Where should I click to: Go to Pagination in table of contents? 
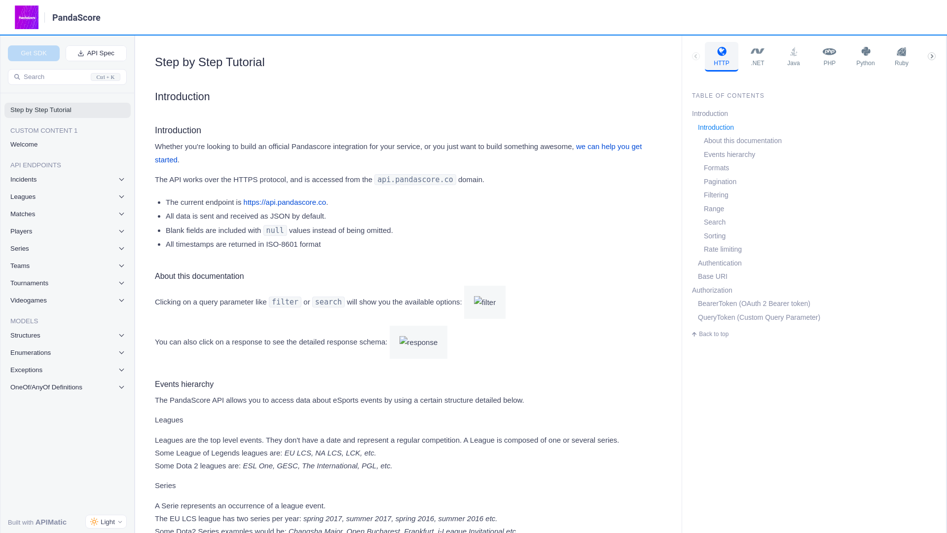point(720,182)
